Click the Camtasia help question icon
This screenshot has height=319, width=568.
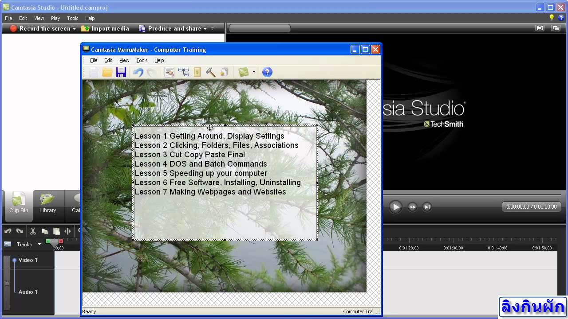(x=561, y=18)
